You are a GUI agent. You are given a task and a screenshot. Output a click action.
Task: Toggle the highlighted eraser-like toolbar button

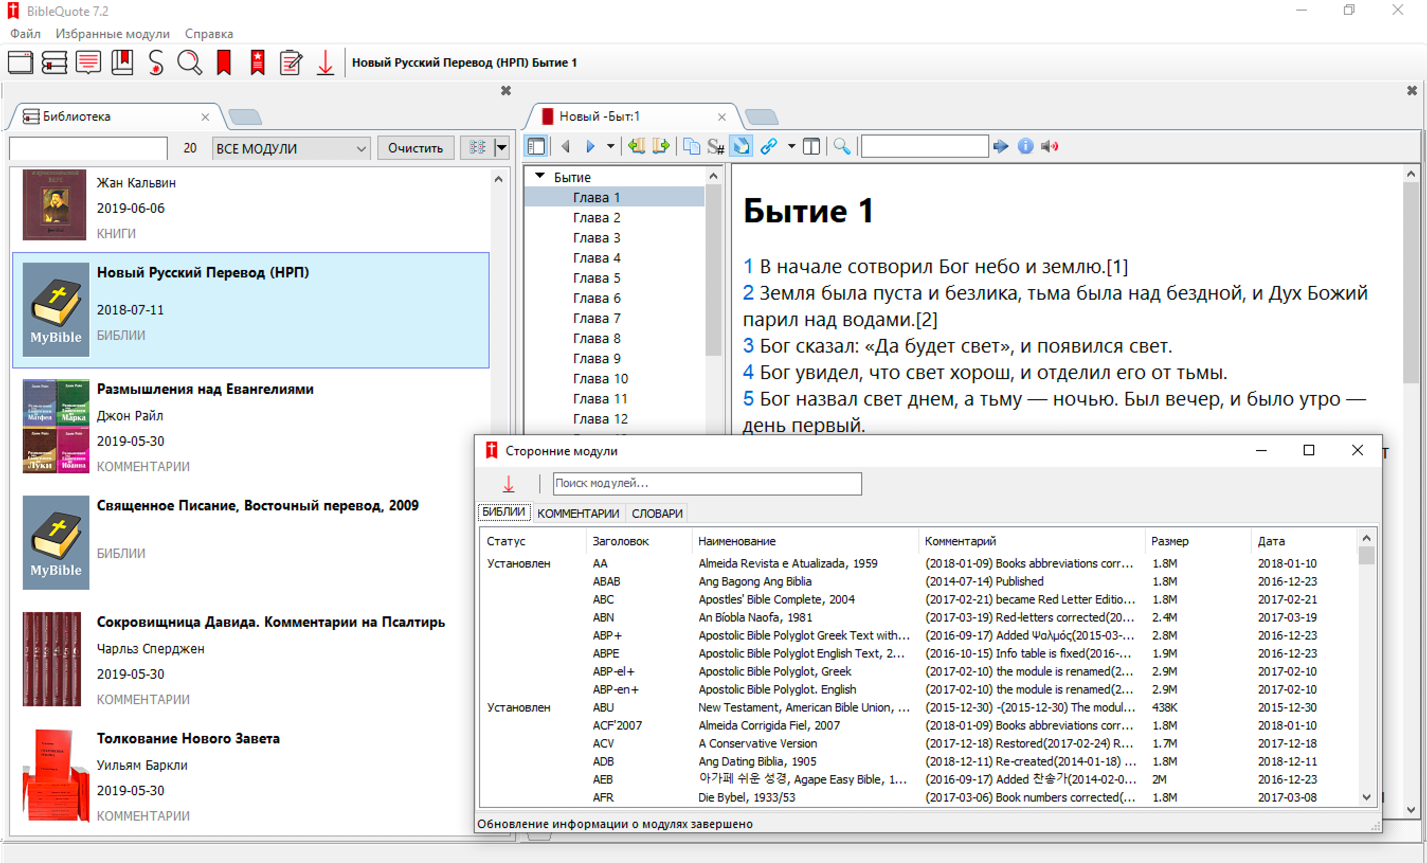point(742,147)
